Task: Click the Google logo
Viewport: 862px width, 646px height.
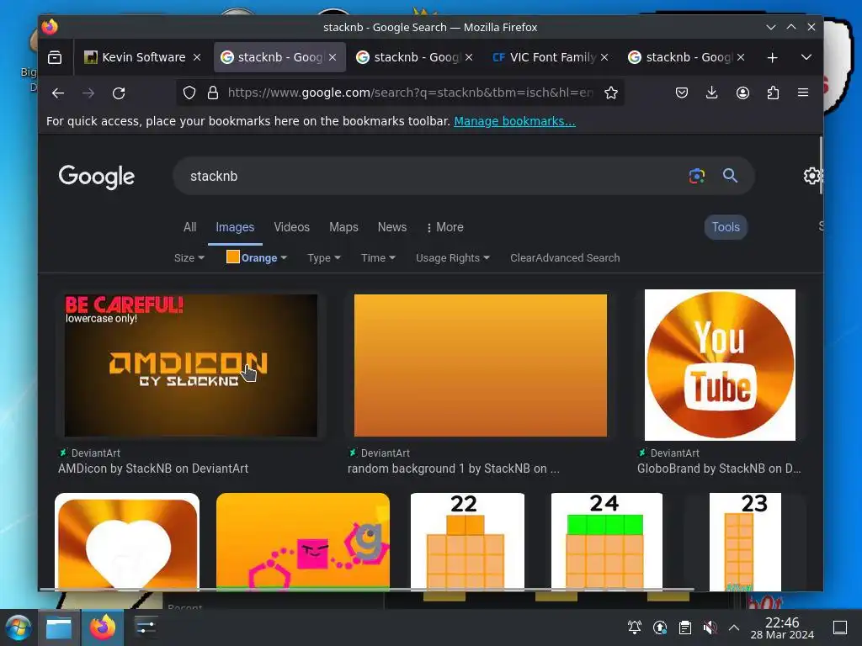Action: [x=96, y=177]
